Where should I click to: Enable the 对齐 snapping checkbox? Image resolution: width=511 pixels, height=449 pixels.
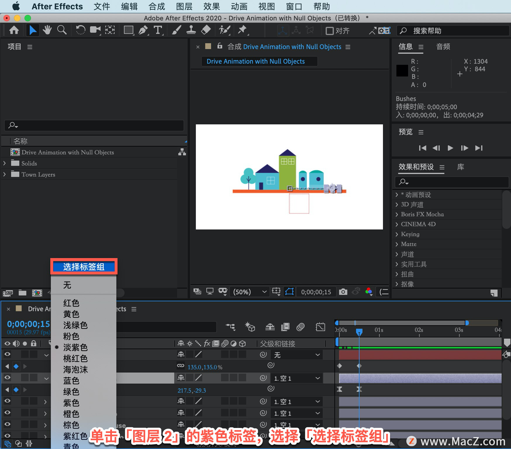point(329,31)
